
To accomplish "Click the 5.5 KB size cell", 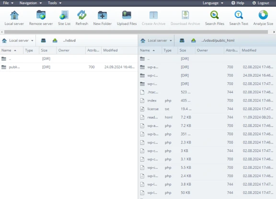I will pos(186,167).
